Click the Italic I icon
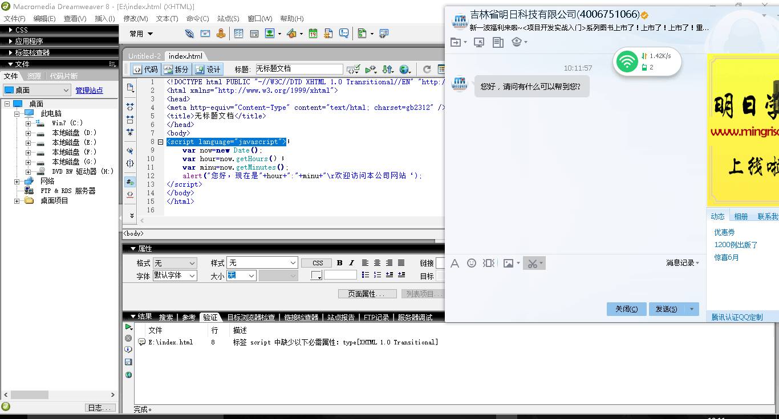779x419 pixels. 351,263
